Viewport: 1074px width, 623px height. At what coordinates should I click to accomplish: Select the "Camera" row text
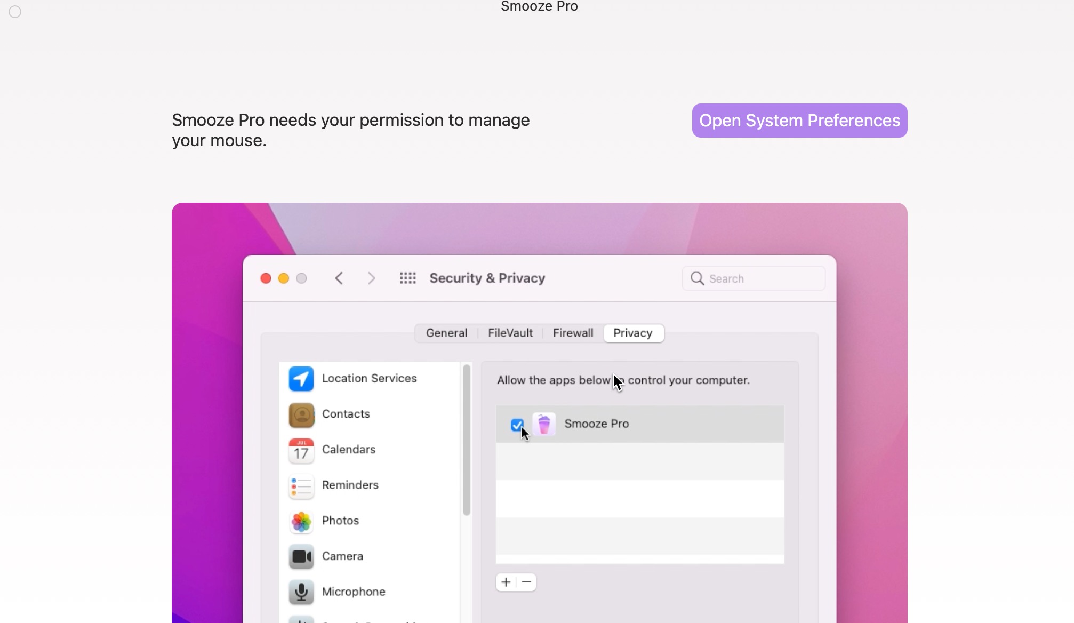click(342, 556)
